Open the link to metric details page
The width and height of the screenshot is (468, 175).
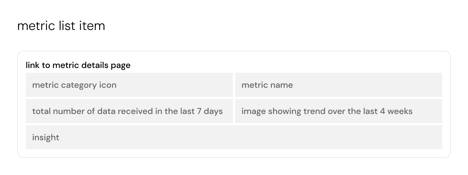click(78, 65)
